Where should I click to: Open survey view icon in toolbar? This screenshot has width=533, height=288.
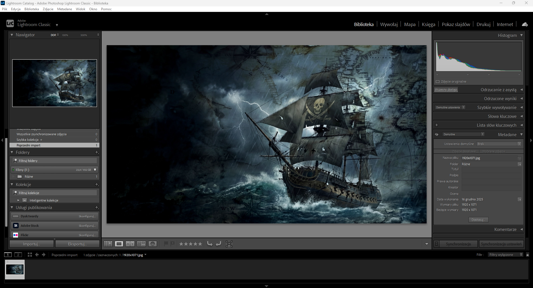point(141,244)
